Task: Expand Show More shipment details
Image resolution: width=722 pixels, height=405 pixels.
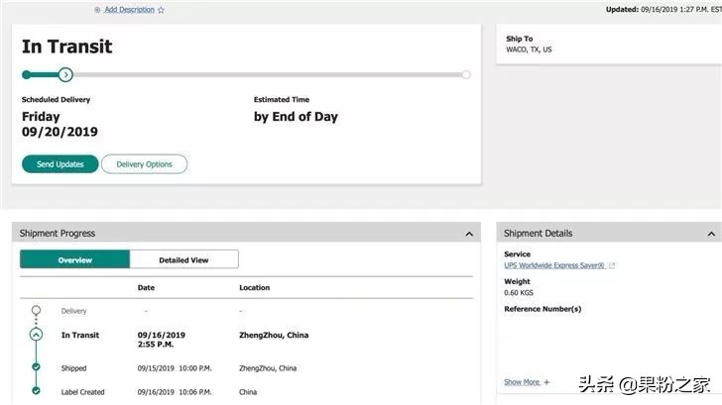Action: point(522,382)
